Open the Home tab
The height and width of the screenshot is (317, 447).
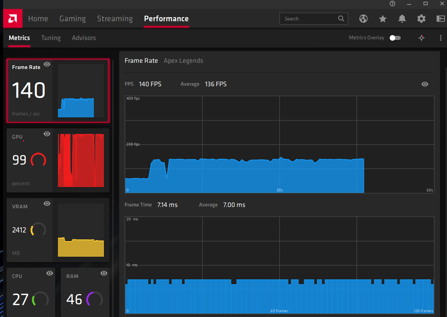pyautogui.click(x=38, y=19)
